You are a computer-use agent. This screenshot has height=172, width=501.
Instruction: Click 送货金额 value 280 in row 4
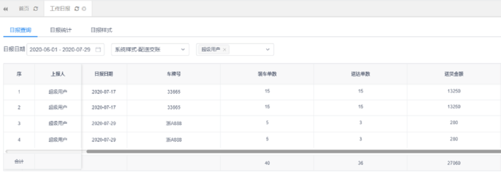click(x=454, y=139)
